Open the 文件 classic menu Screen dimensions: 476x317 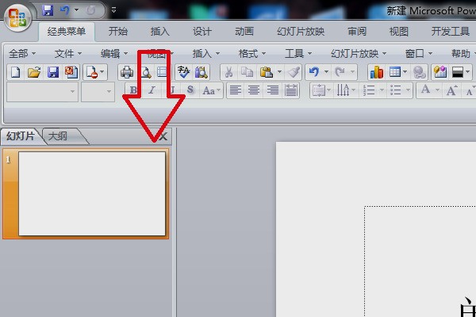[x=68, y=54]
